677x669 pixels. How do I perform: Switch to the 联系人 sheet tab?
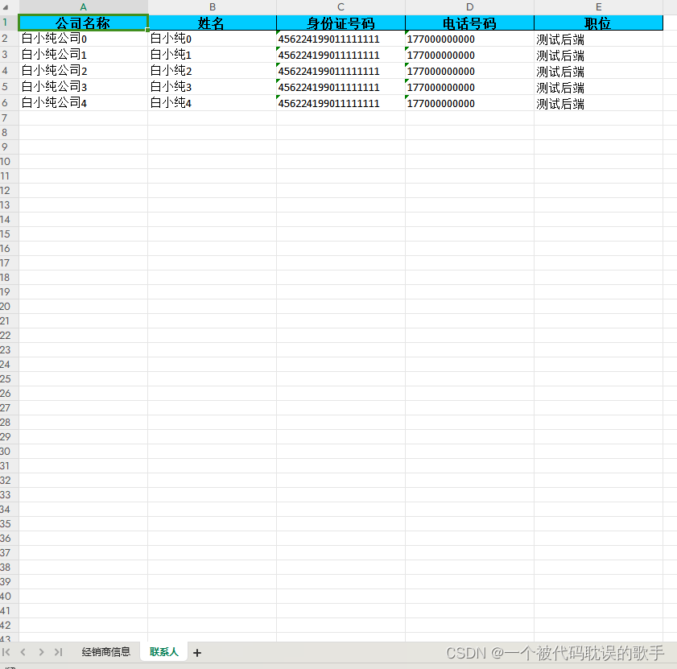[x=163, y=652]
